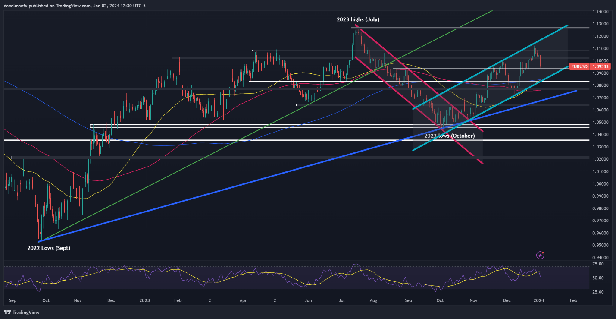The height and width of the screenshot is (319, 616).
Task: Click the TradingView logo icon
Action: tap(7, 312)
